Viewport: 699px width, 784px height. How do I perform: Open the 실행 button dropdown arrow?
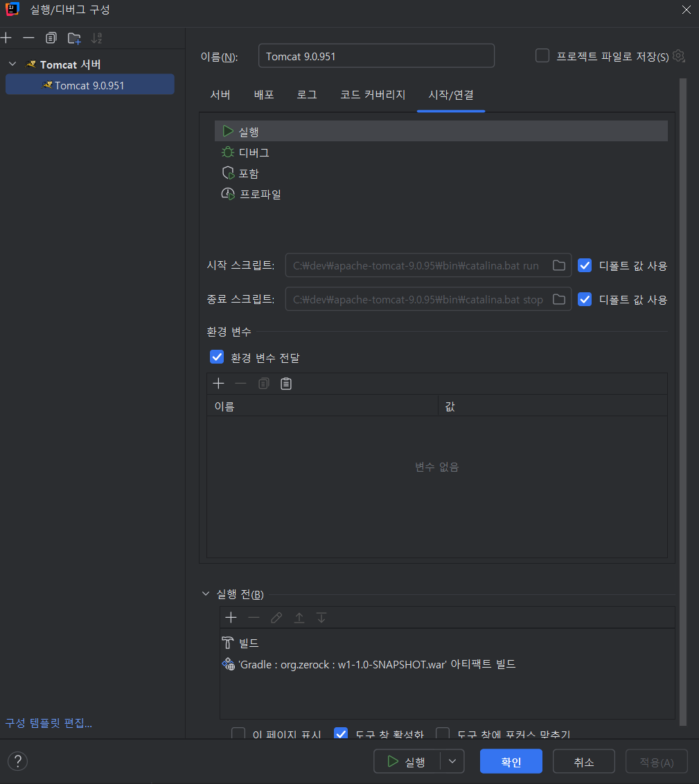pyautogui.click(x=452, y=762)
